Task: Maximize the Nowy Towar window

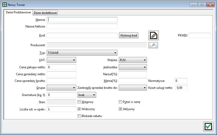Action: pyautogui.click(x=202, y=5)
